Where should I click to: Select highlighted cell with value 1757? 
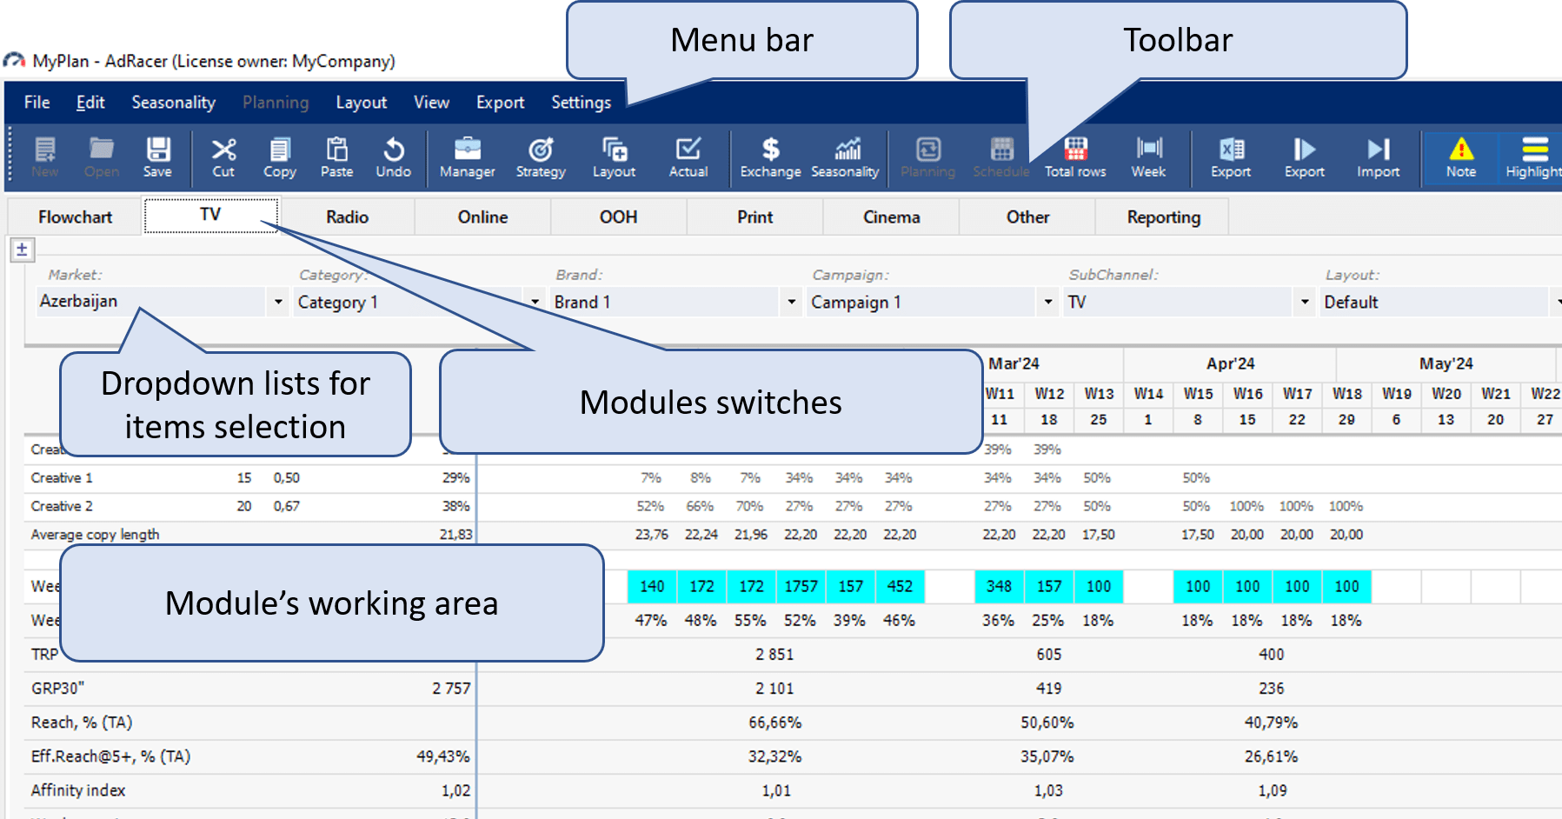coord(801,586)
